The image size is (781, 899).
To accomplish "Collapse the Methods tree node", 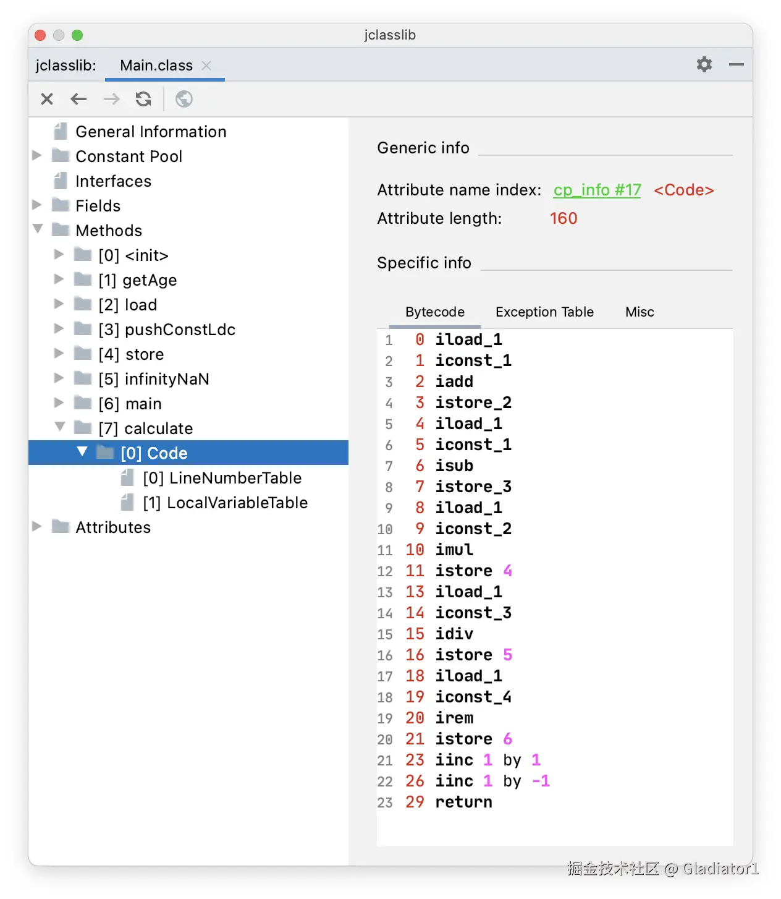I will (38, 229).
